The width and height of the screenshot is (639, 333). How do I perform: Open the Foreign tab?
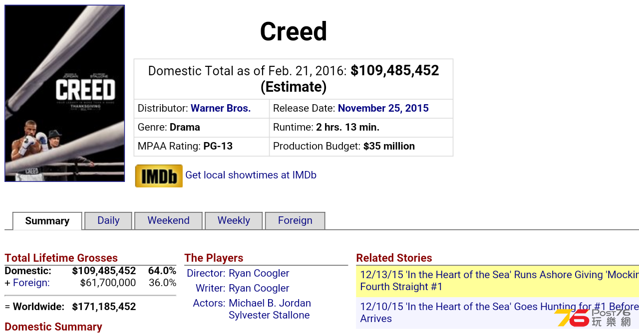point(295,221)
